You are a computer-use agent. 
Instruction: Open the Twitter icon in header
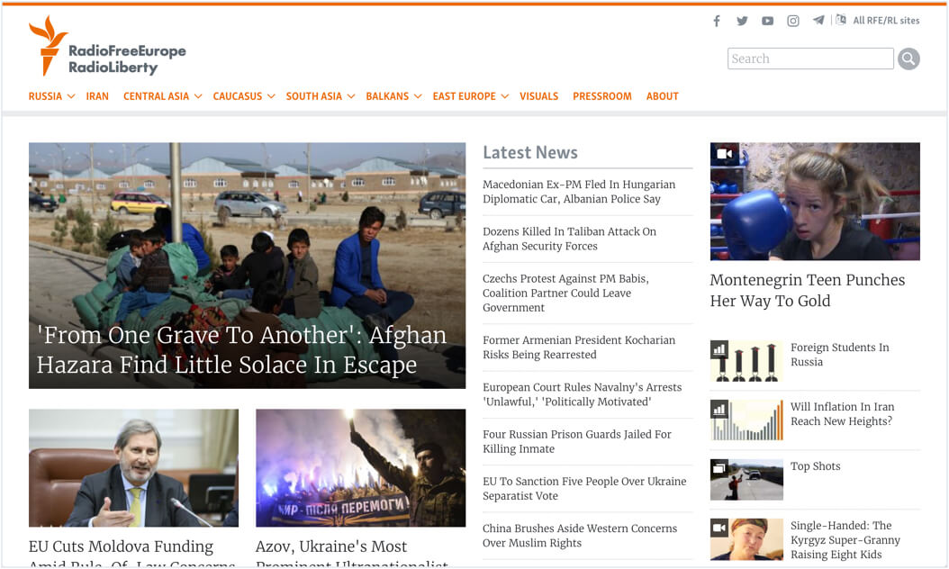tap(742, 22)
